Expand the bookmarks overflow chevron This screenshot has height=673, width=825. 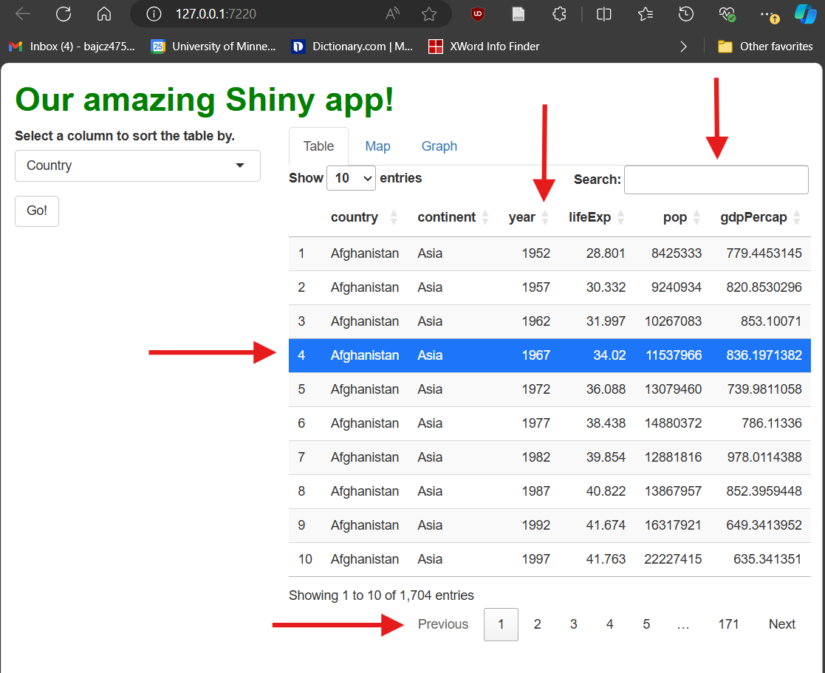(x=683, y=47)
